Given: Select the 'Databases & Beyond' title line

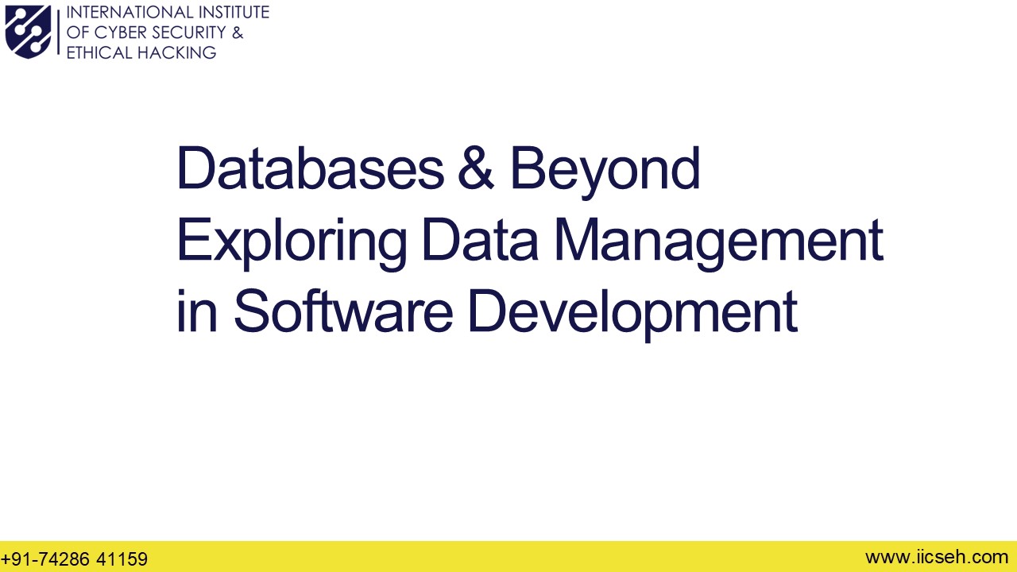Looking at the screenshot, I should [438, 168].
